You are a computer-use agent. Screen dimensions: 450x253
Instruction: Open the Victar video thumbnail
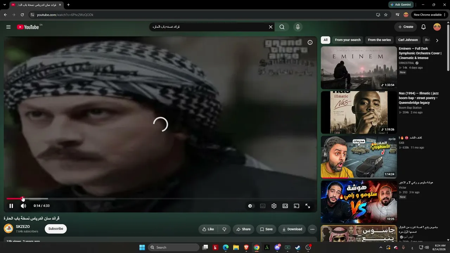[359, 202]
